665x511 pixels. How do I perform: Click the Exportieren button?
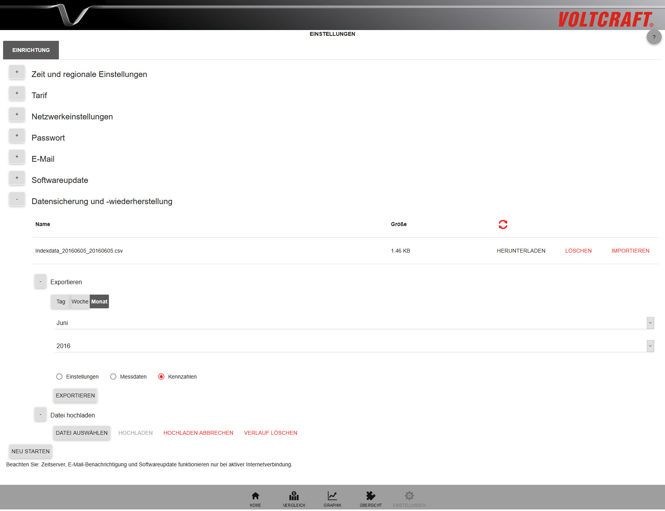75,395
